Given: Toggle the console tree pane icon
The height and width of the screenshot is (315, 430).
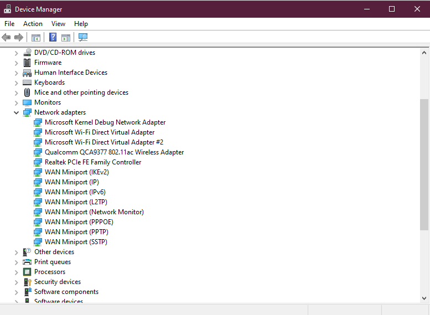Looking at the screenshot, I should (x=36, y=37).
